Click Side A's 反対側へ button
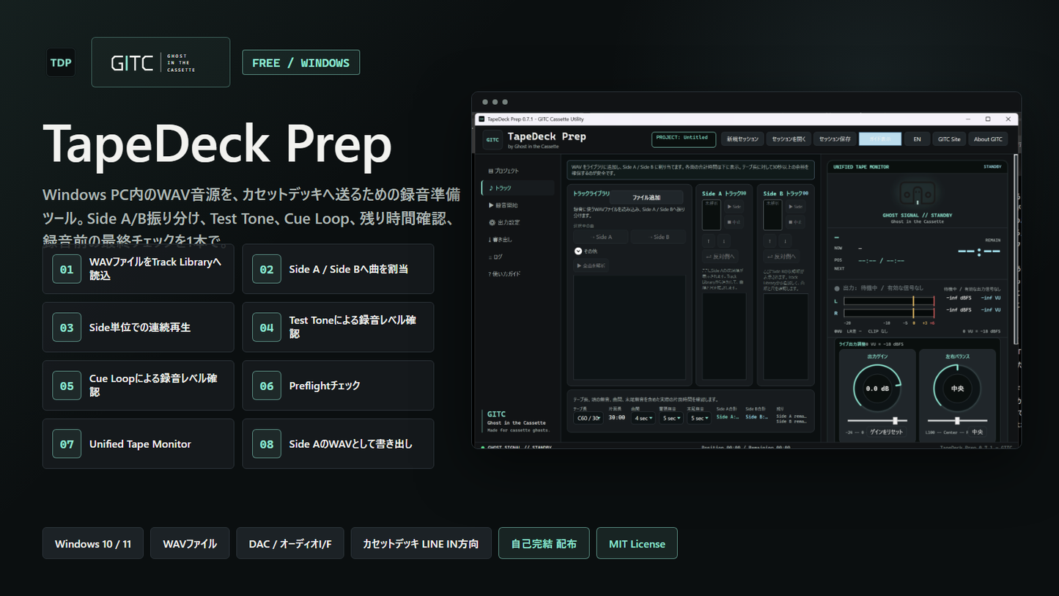The height and width of the screenshot is (596, 1059). point(720,257)
